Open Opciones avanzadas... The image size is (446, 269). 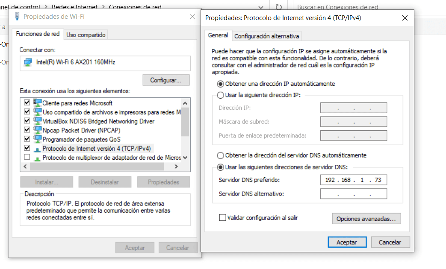pos(366,219)
